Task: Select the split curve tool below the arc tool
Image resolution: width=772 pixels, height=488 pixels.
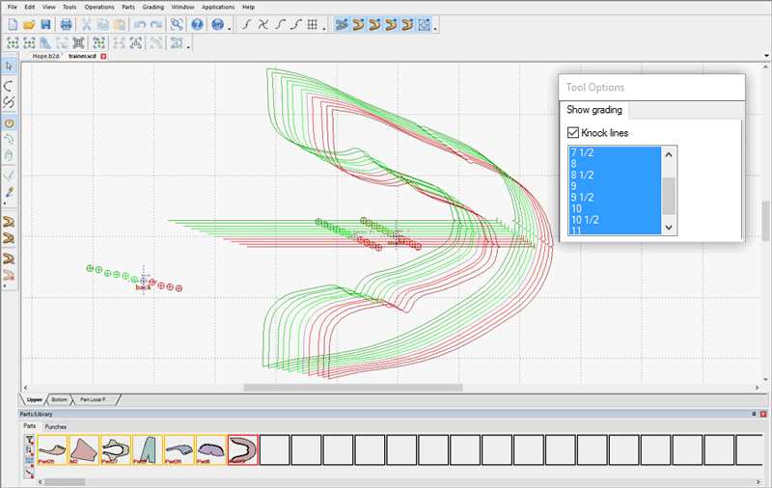Action: 9,102
